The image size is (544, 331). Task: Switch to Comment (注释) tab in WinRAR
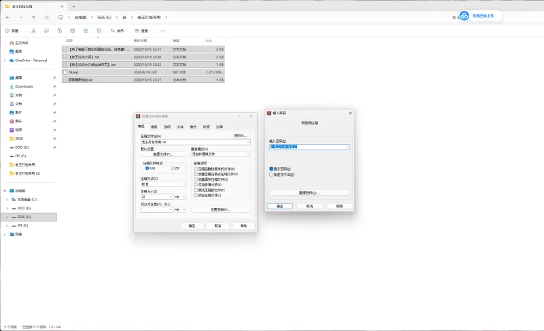pos(220,127)
